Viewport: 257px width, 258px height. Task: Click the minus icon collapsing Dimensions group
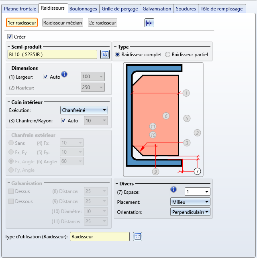(9, 68)
